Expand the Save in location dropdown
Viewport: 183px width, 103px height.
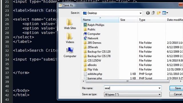point(140,13)
